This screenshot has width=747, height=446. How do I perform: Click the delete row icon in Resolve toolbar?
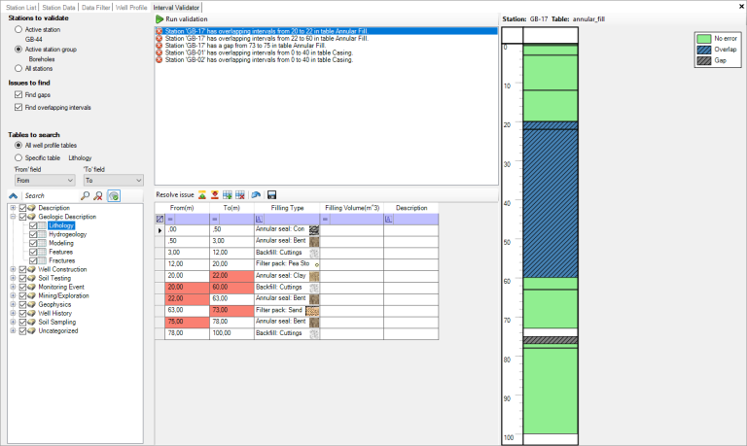point(238,195)
